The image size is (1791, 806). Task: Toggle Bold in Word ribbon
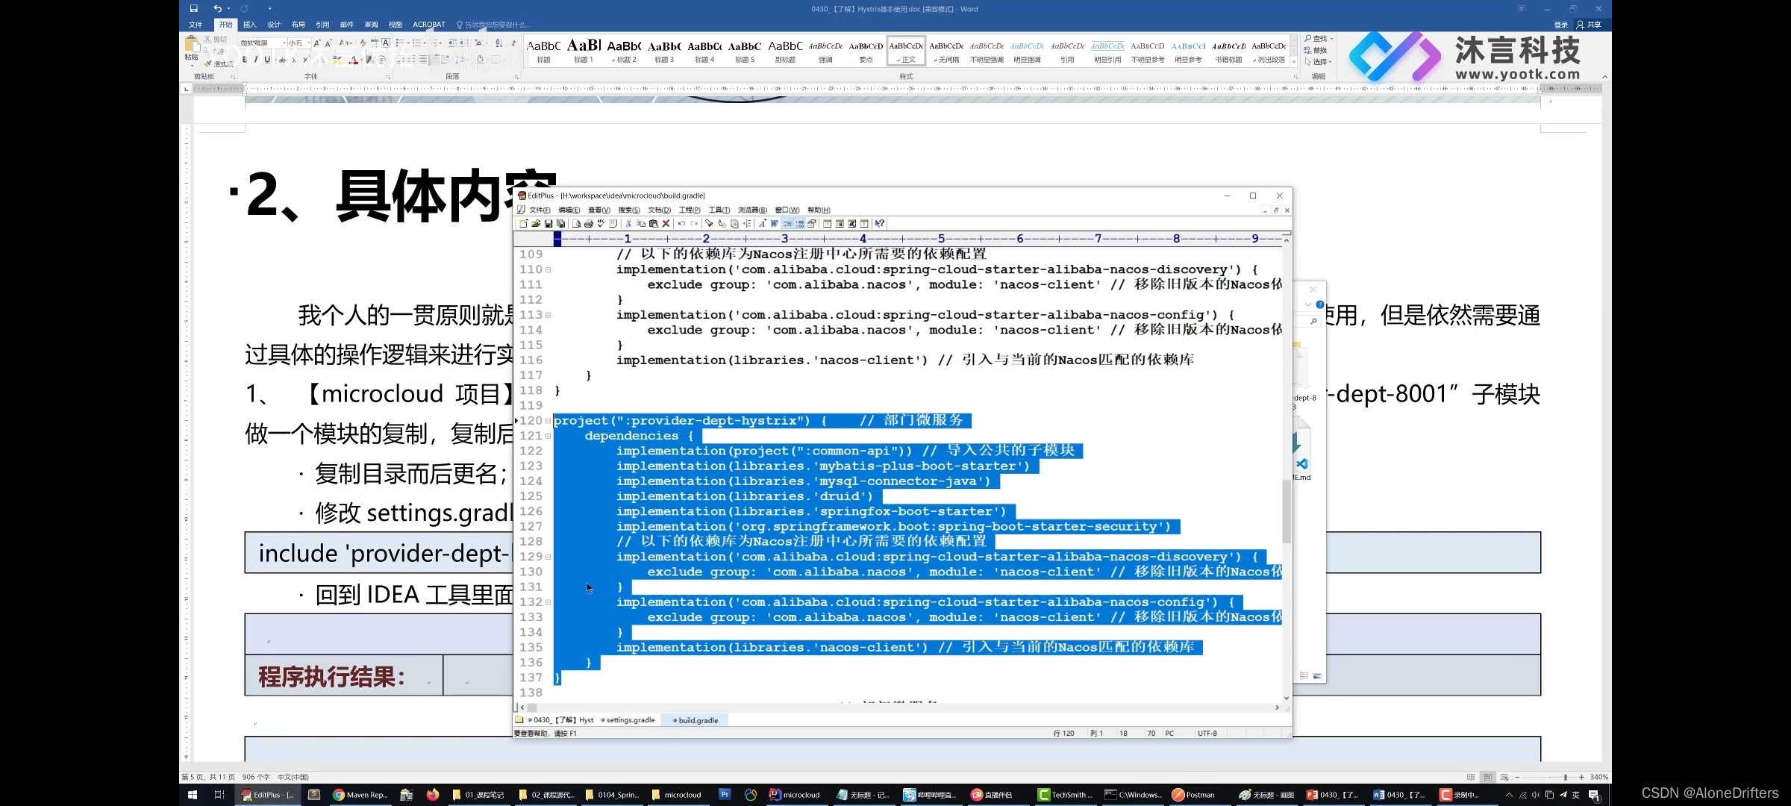[x=244, y=60]
